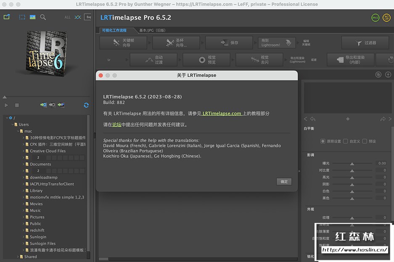
Task: Check the 自定义 white balance option
Action: coord(346,141)
